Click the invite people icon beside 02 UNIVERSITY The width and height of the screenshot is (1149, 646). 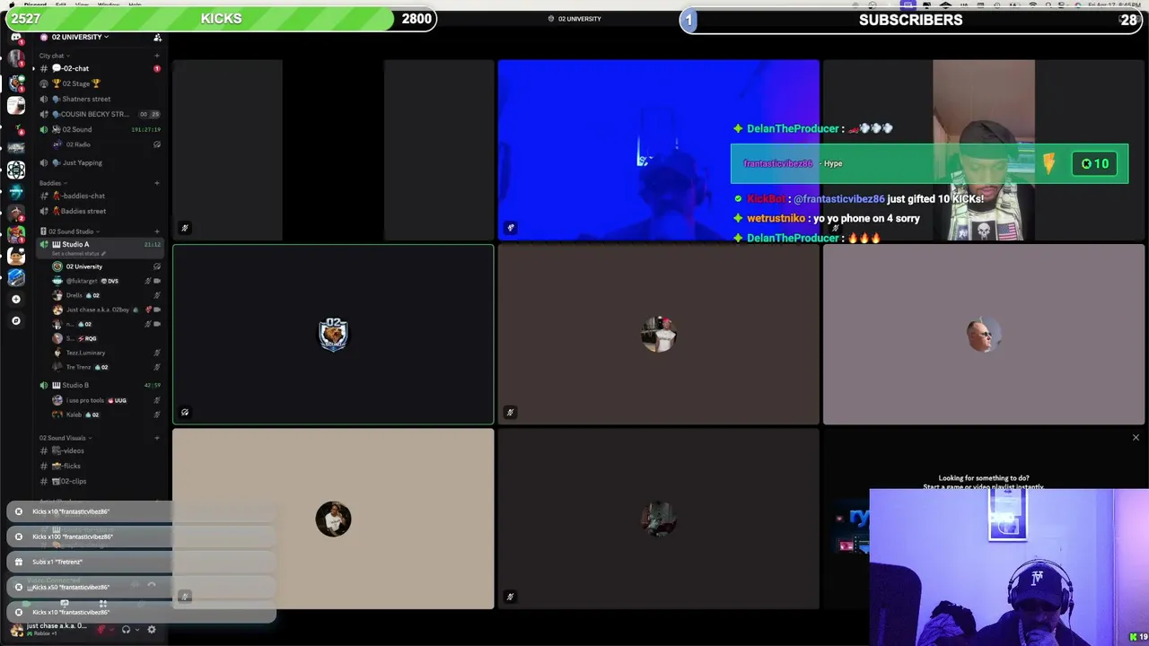click(157, 37)
